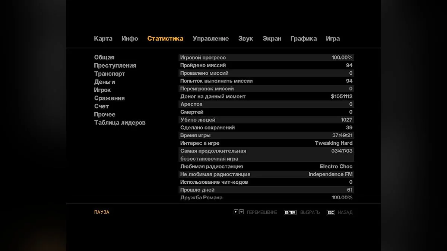The width and height of the screenshot is (447, 251).
Task: Open the Инфо tab
Action: pos(130,38)
